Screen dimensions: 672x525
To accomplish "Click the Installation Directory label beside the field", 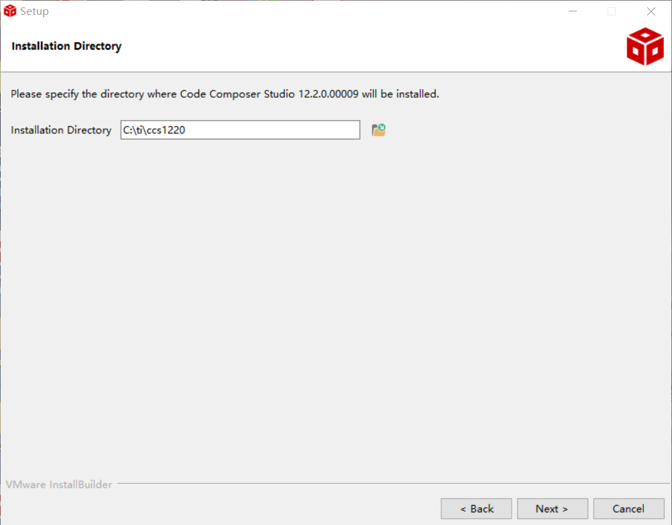I will 61,130.
